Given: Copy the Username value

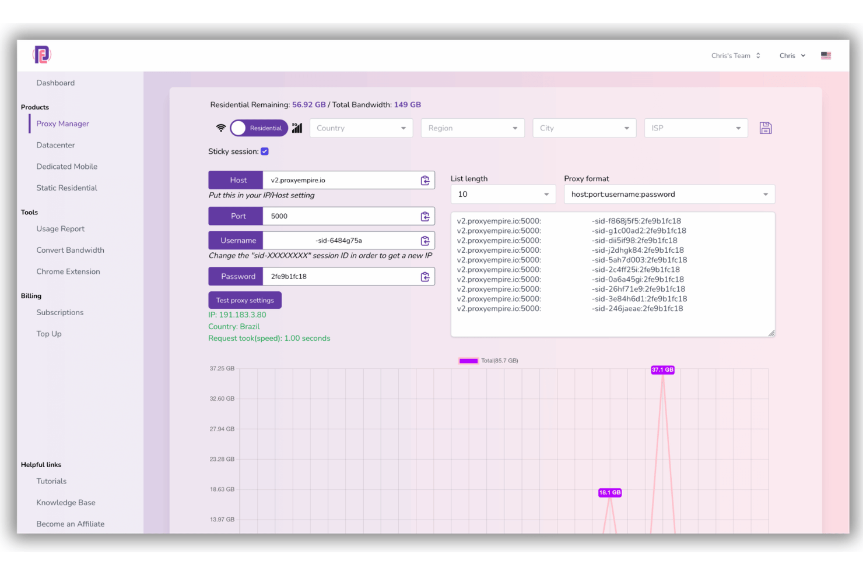Looking at the screenshot, I should click(425, 241).
